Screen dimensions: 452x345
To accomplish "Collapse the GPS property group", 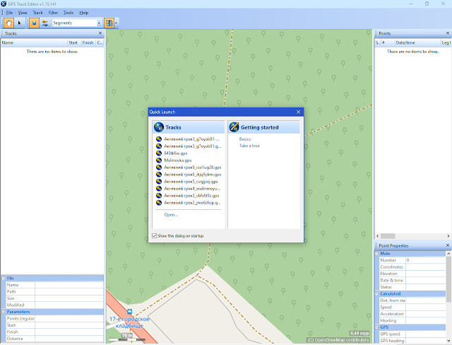I will (x=376, y=327).
